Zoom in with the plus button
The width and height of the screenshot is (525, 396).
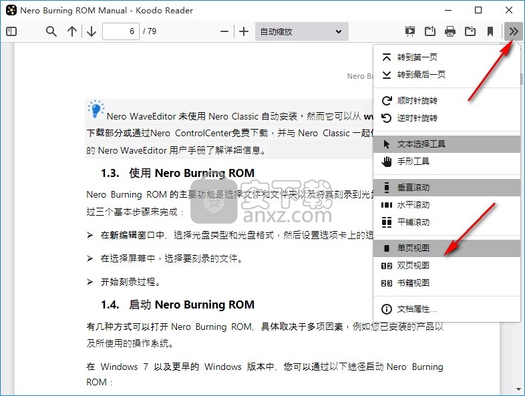pos(244,31)
